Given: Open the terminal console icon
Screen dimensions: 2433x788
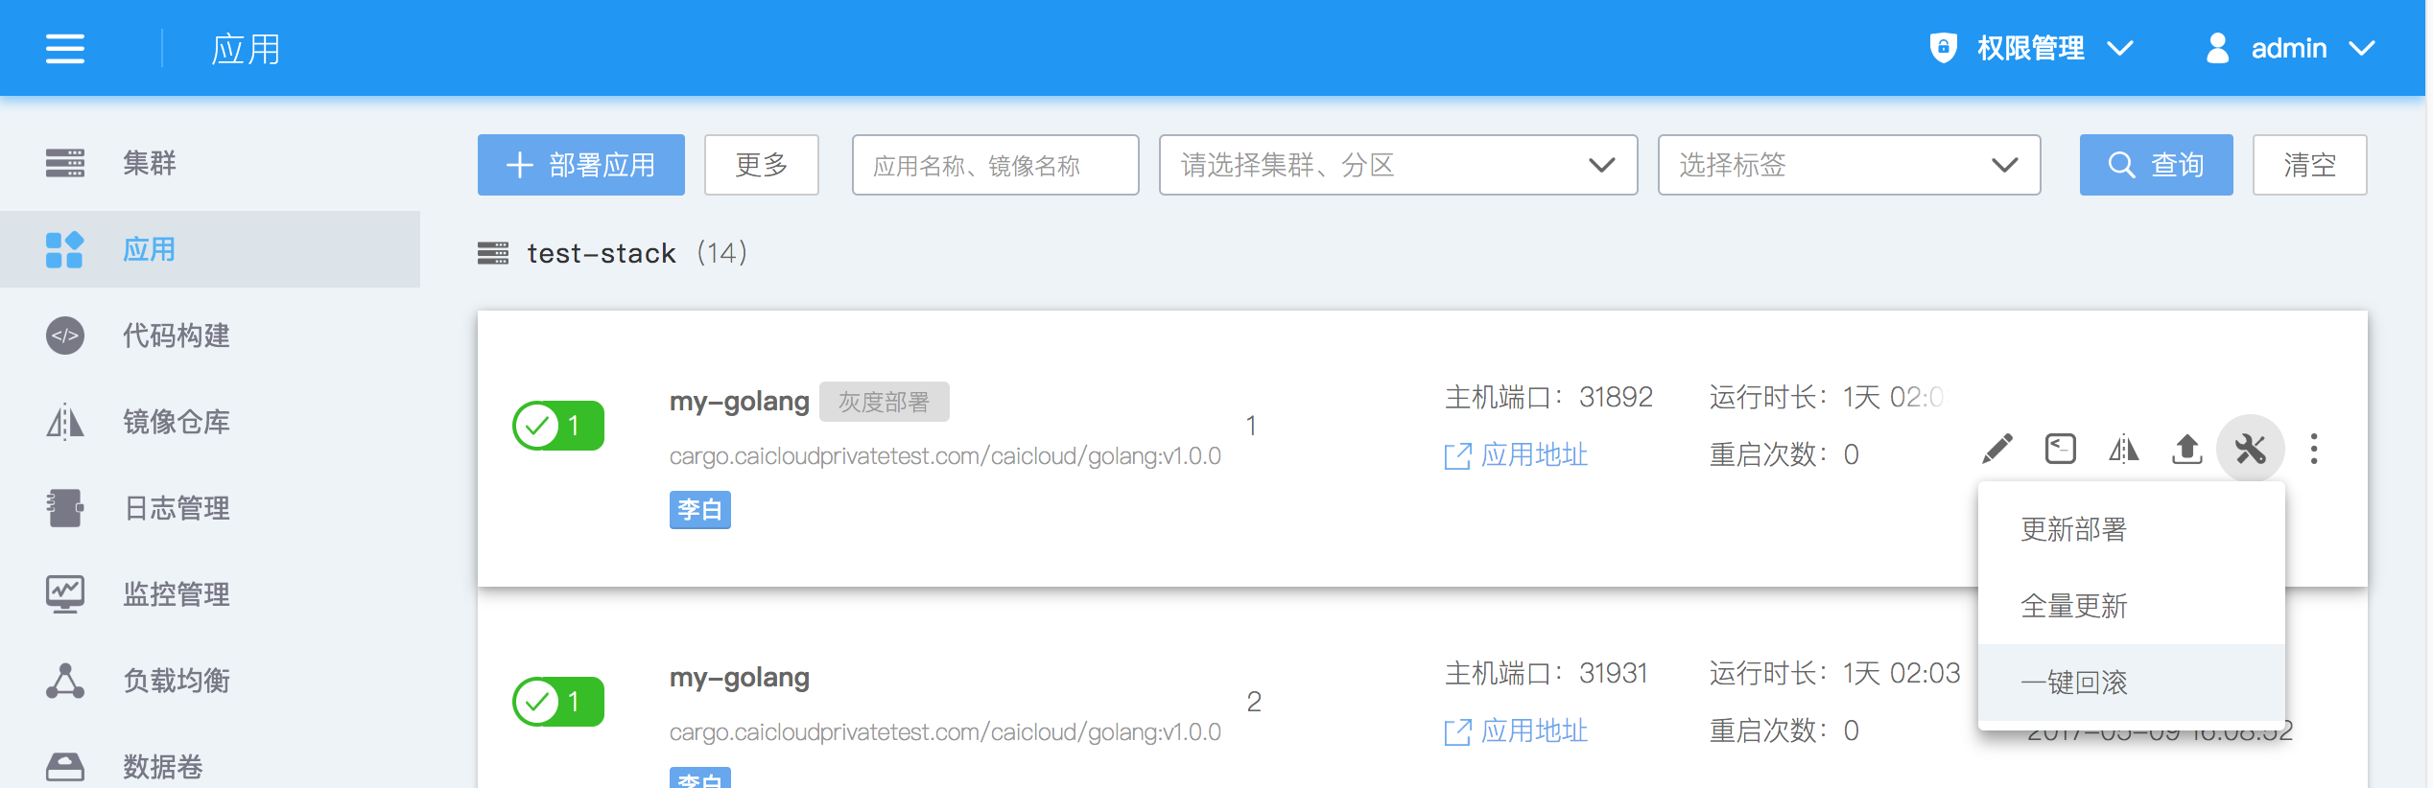Looking at the screenshot, I should click(x=2060, y=449).
